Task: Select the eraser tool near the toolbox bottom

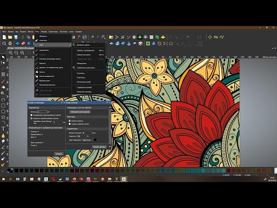Action: tap(3, 159)
